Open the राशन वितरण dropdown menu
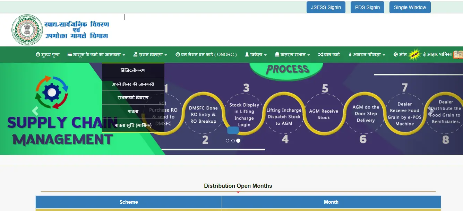This screenshot has height=211, width=463. point(150,55)
